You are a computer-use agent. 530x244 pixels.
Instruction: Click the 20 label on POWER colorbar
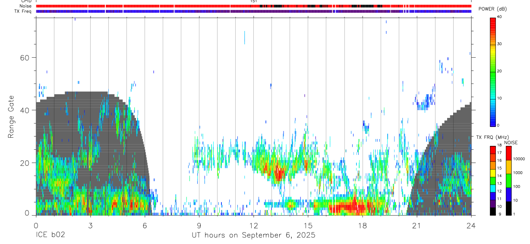click(x=500, y=71)
